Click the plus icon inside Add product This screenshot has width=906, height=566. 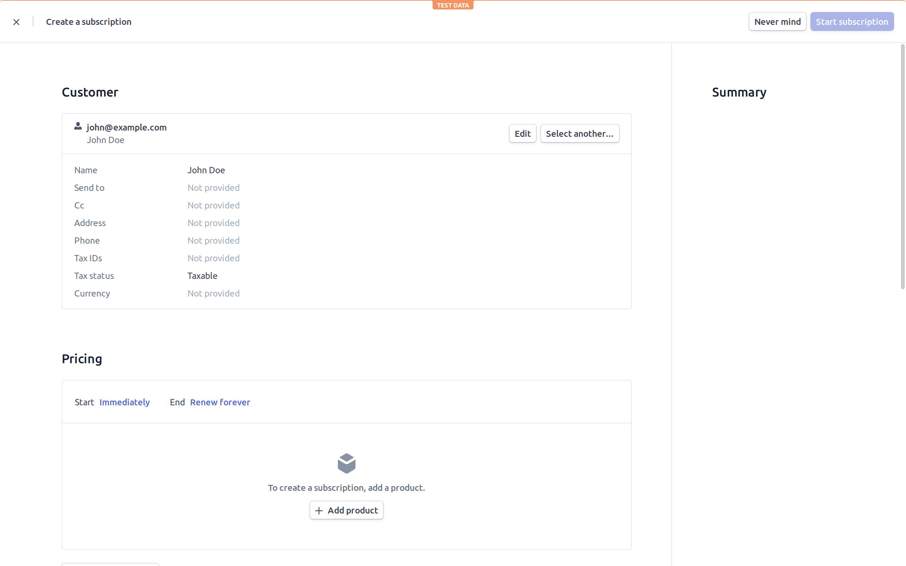point(319,511)
